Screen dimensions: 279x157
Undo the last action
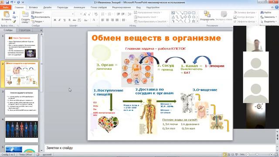(x=12, y=2)
